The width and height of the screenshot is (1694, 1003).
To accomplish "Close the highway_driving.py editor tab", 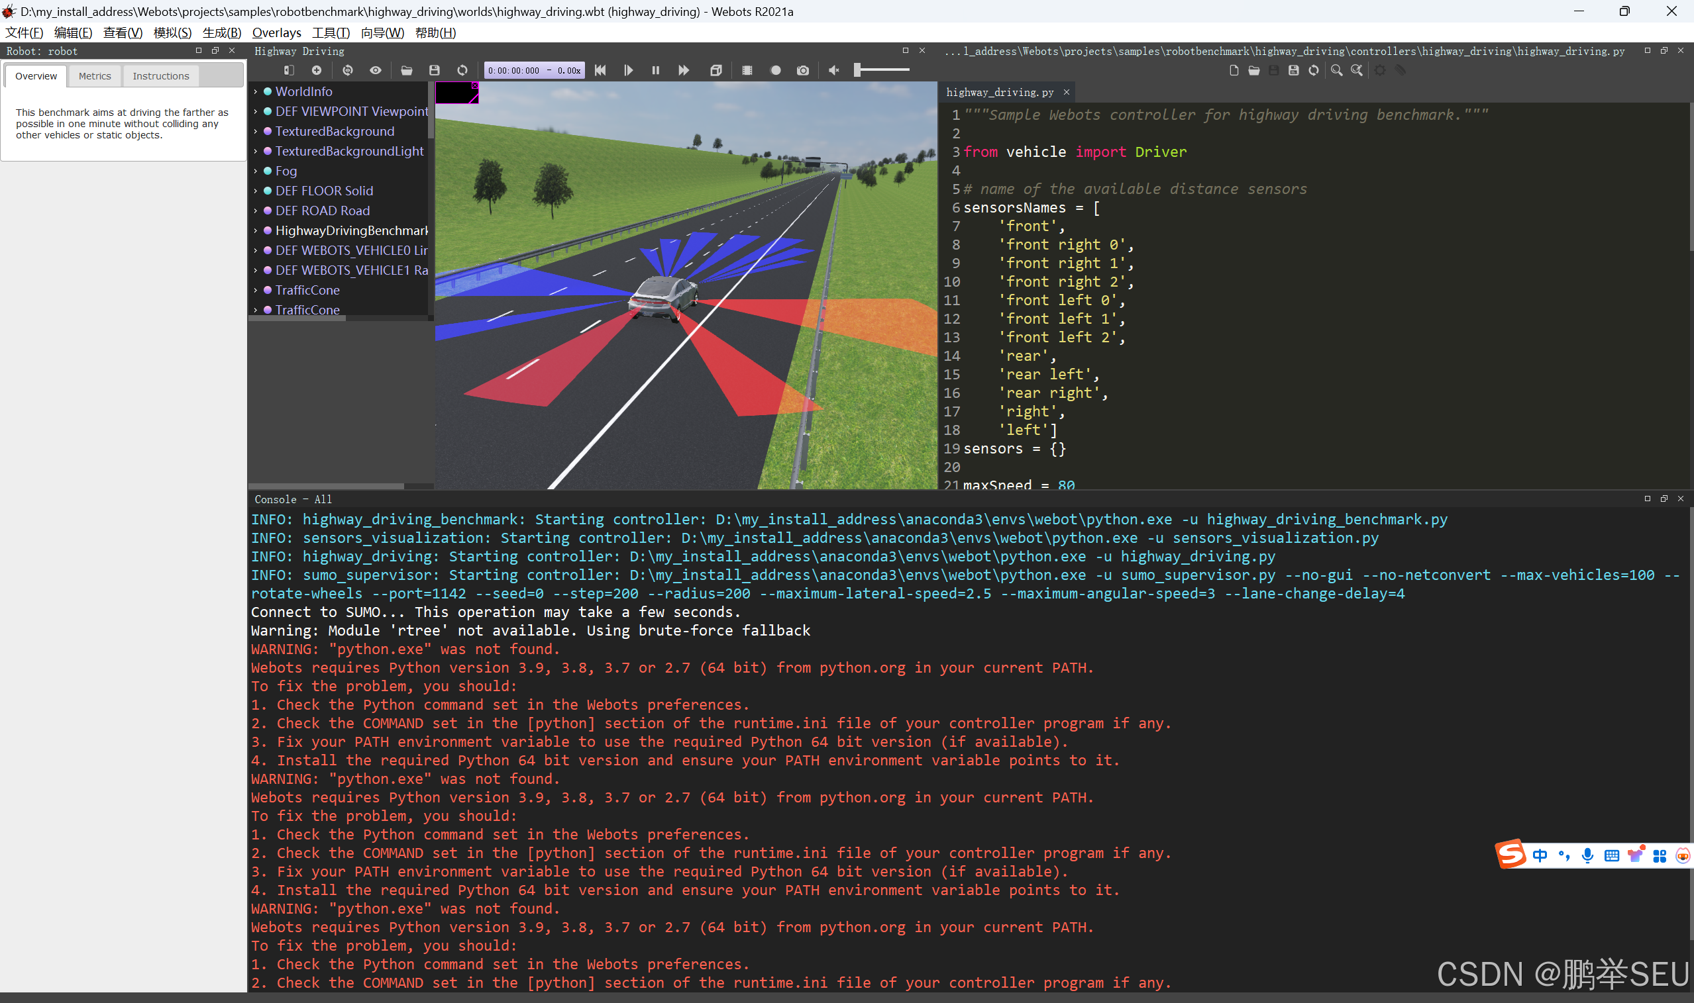I will pos(1067,92).
